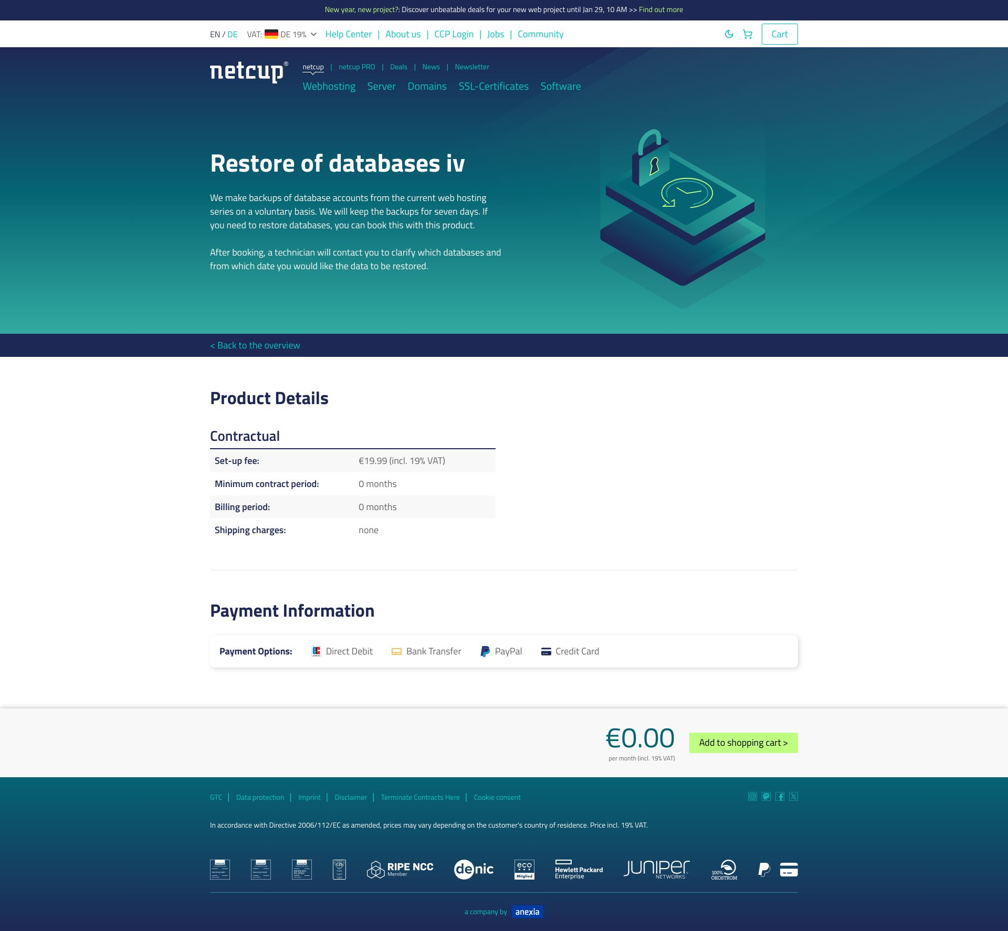Click the €19.99 set-up fee value

(x=402, y=461)
